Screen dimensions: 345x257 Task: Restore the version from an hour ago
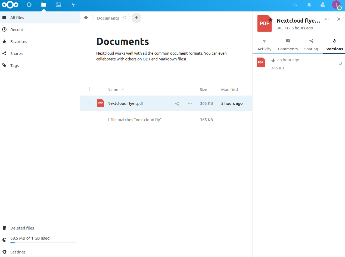pos(340,63)
